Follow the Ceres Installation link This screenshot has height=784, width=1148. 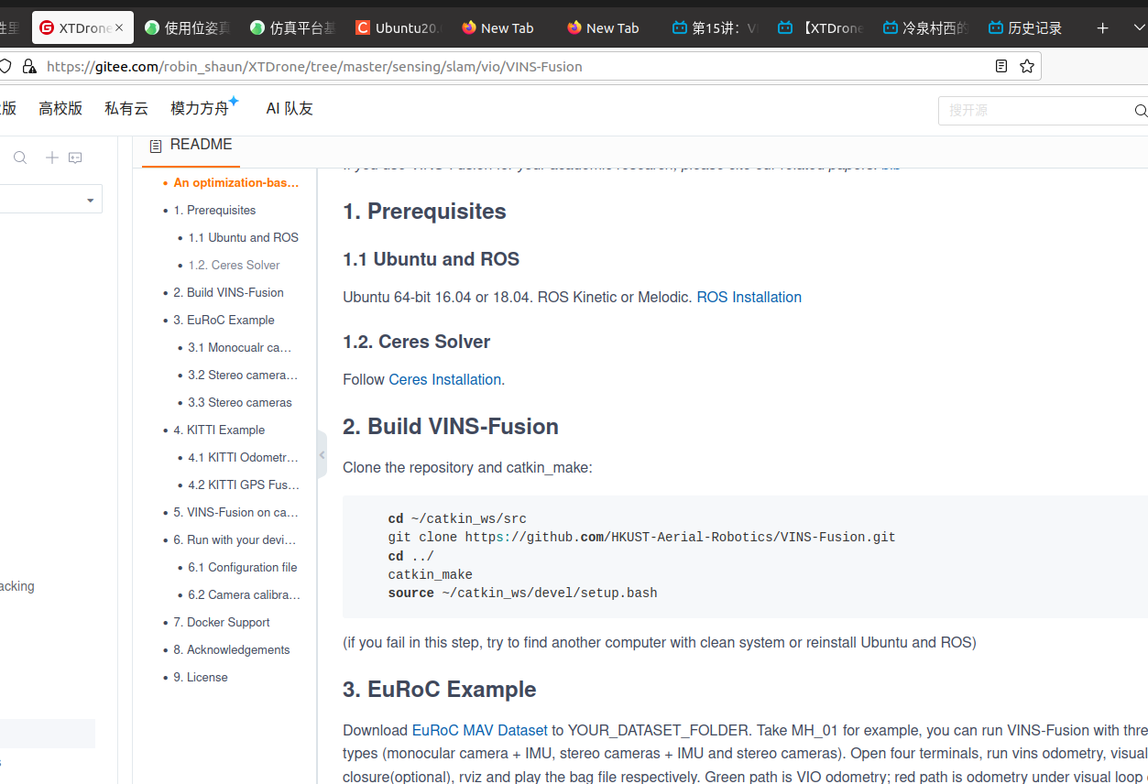click(x=444, y=379)
